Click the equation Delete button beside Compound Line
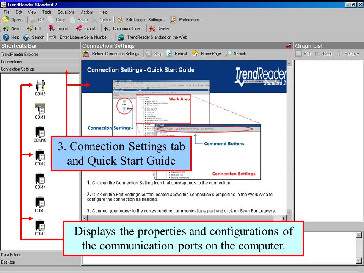The height and width of the screenshot is (273, 364). coord(160,28)
